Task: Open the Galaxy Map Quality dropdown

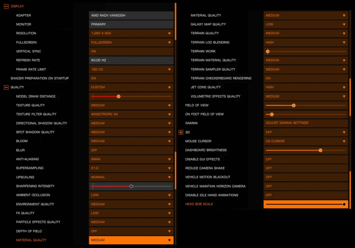Action: coord(305,24)
